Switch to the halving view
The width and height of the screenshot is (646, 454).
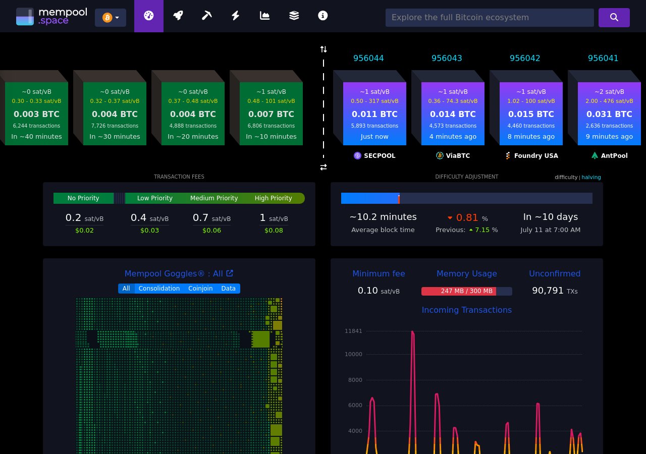[591, 177]
